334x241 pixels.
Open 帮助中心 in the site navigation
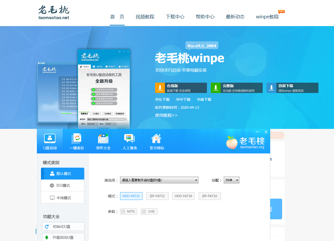pyautogui.click(x=205, y=17)
